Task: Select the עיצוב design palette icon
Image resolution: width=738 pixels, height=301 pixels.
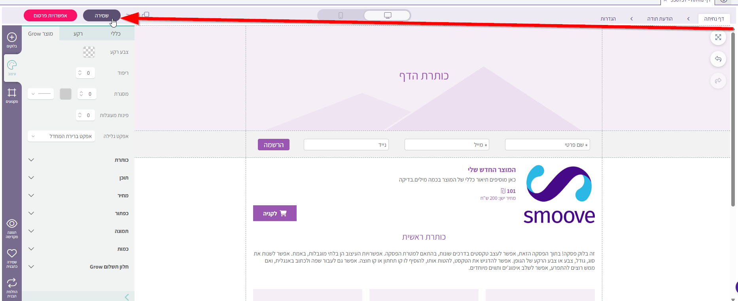Action: 12,65
